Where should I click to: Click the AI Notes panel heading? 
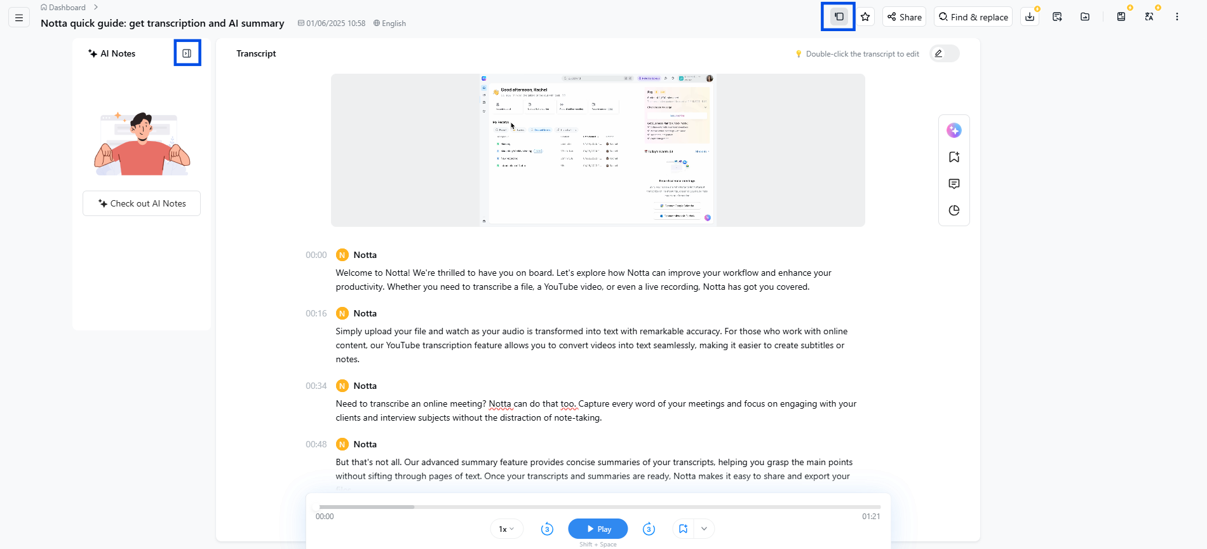[x=112, y=53]
